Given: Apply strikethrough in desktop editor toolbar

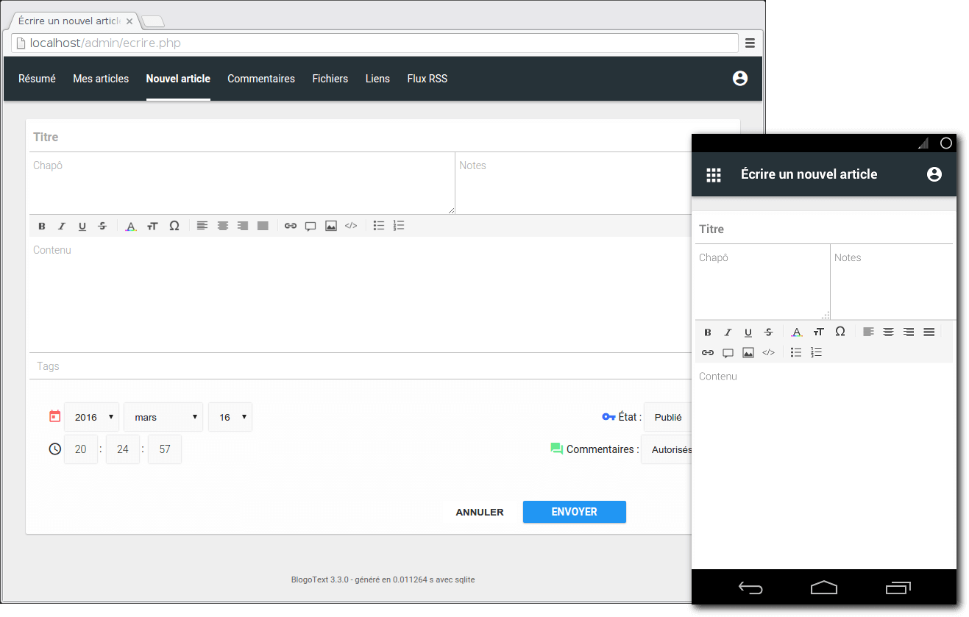Looking at the screenshot, I should click(102, 227).
